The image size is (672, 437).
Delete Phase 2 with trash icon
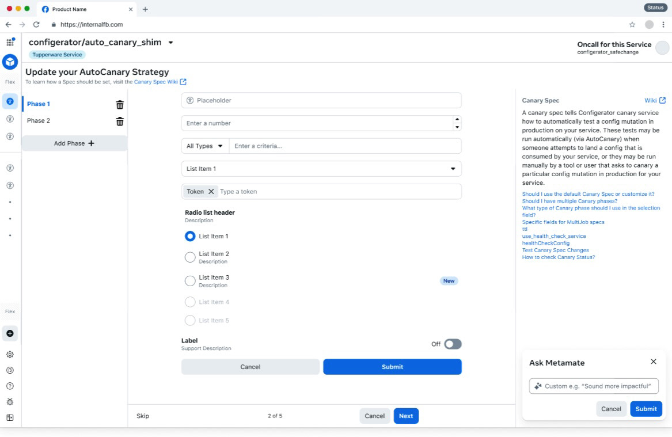click(x=120, y=121)
